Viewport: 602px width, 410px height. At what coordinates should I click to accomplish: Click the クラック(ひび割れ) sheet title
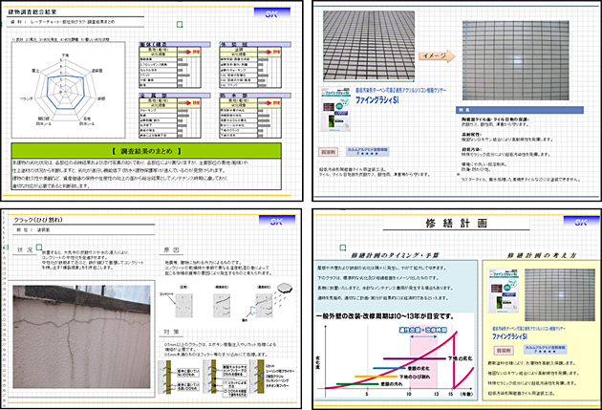coord(38,220)
